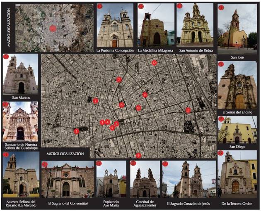Click the "La Medallita Milagrosa" caption text
Screen dimensions: 261x211
(x=156, y=51)
